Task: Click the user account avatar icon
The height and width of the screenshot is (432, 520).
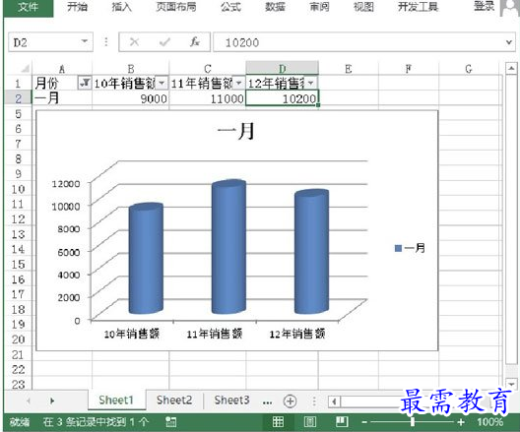Action: (x=510, y=7)
